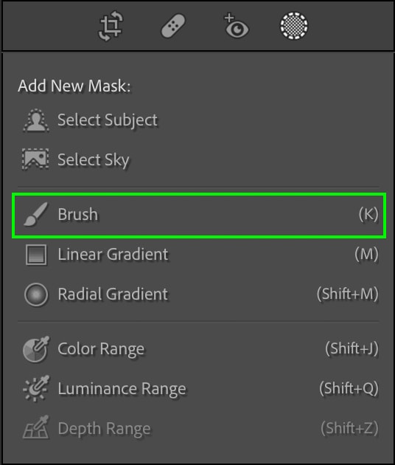Click the Linear Gradient square icon

pos(36,255)
